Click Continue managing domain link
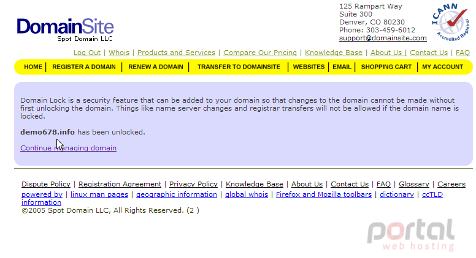The width and height of the screenshot is (476, 258). pos(68,148)
